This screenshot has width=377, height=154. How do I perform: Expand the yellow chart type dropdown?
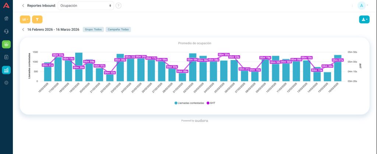pos(25,19)
